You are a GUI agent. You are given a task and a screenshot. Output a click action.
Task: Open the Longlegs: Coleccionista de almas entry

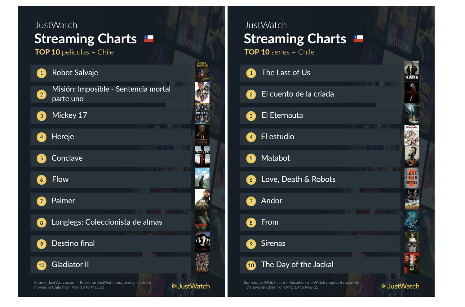tap(111, 222)
